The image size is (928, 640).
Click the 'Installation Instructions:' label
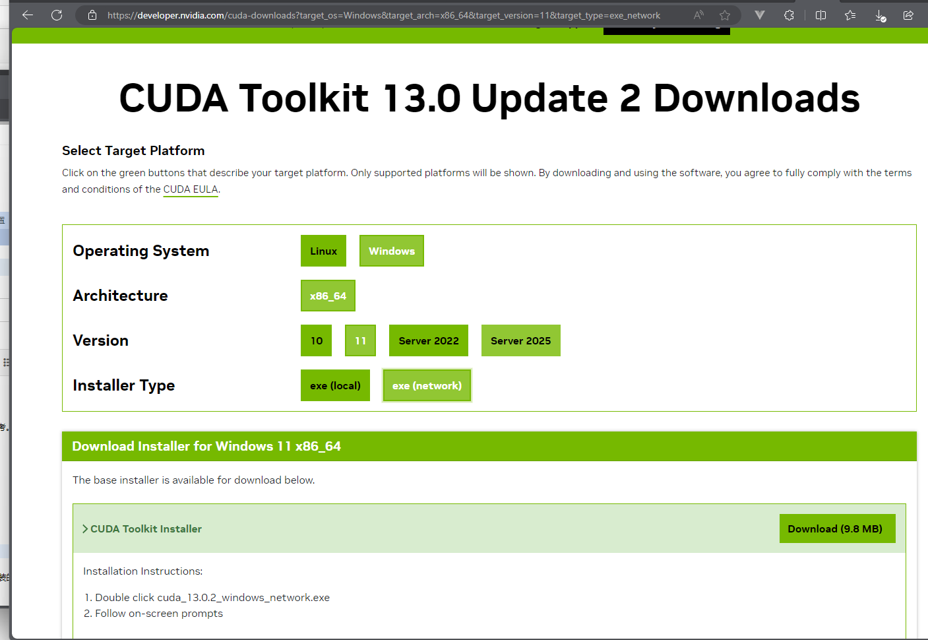(x=143, y=571)
